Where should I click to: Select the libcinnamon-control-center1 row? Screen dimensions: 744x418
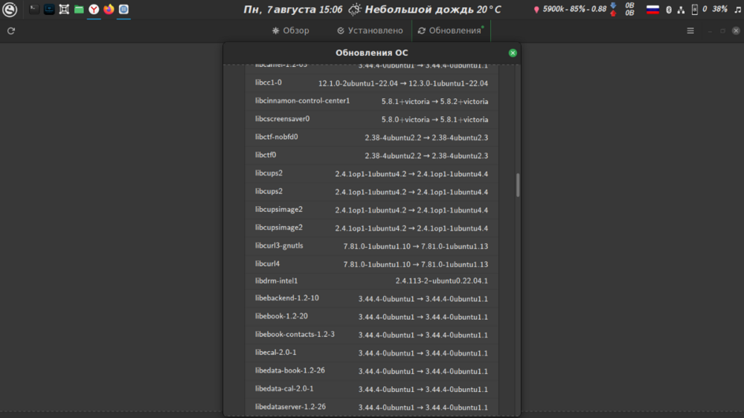371,101
